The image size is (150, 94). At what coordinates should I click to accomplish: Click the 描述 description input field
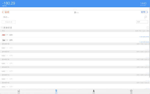pyautogui.click(x=73, y=17)
